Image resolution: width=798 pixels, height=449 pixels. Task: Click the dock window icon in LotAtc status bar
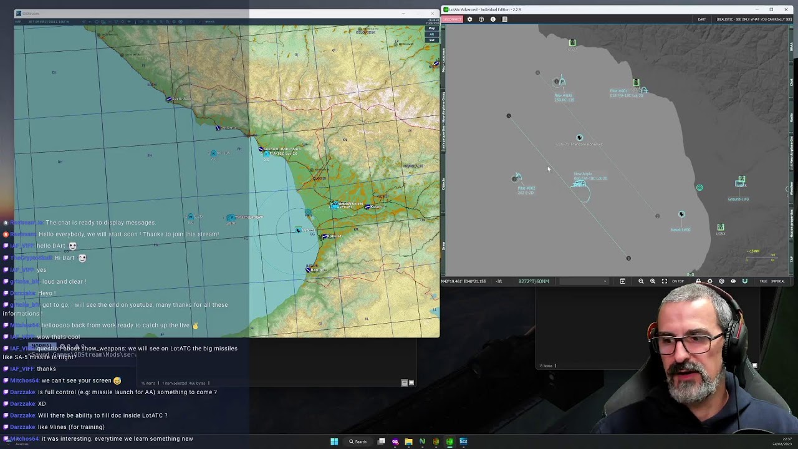622,281
